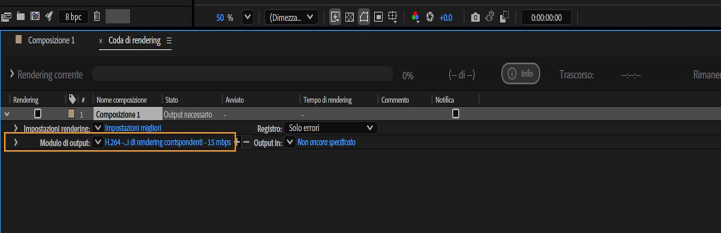Click the label tag column icon

72,99
